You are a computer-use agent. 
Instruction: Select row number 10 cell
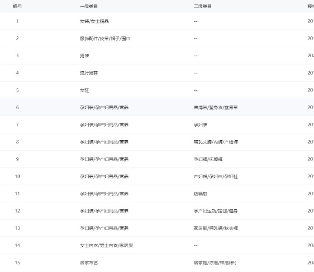tap(18, 176)
